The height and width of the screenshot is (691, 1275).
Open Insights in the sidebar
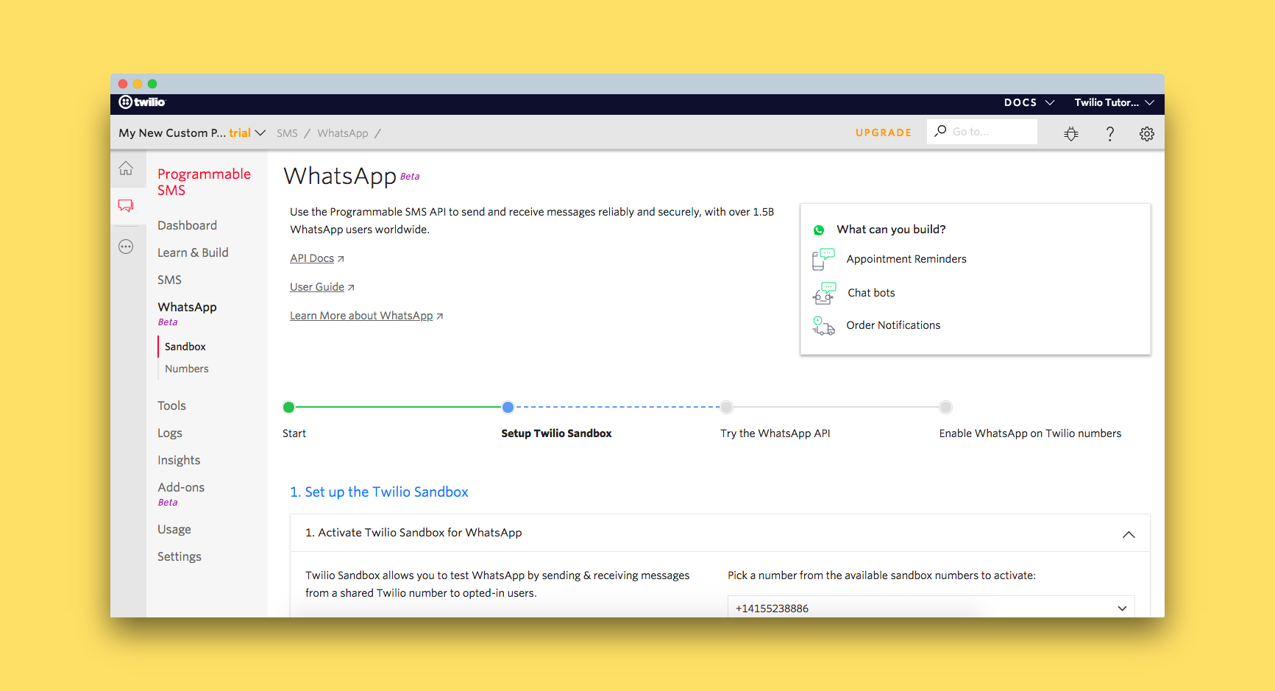coord(179,460)
